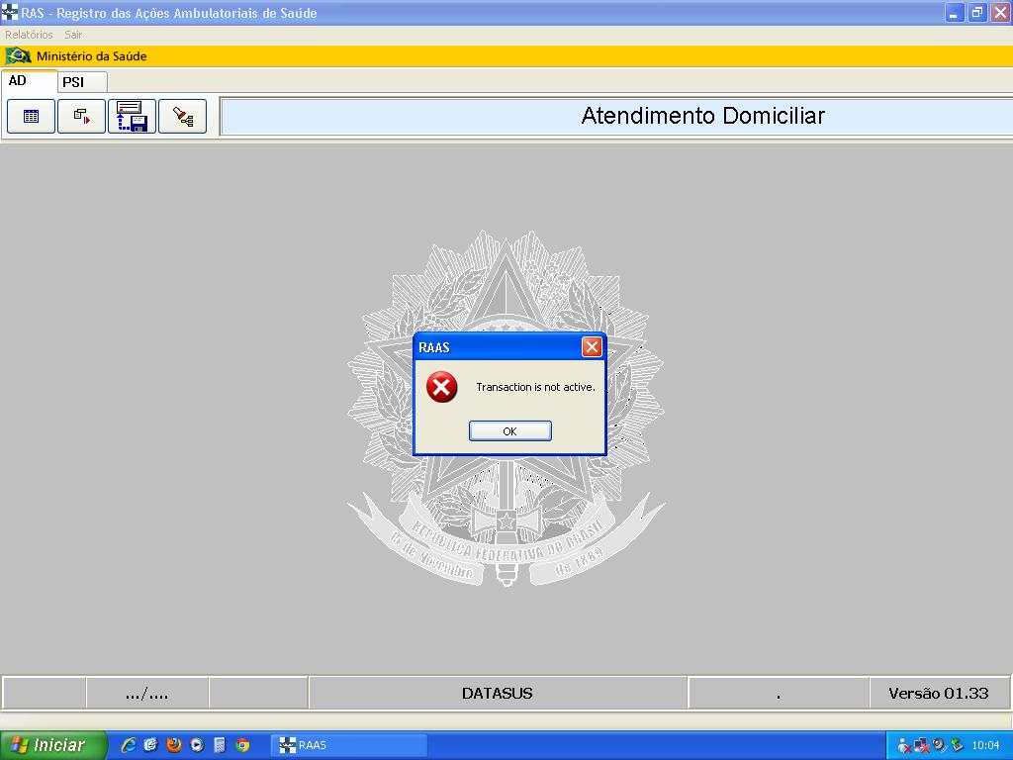Launch Windows Media Player from the quick launch
Image resolution: width=1013 pixels, height=760 pixels.
pos(197,745)
